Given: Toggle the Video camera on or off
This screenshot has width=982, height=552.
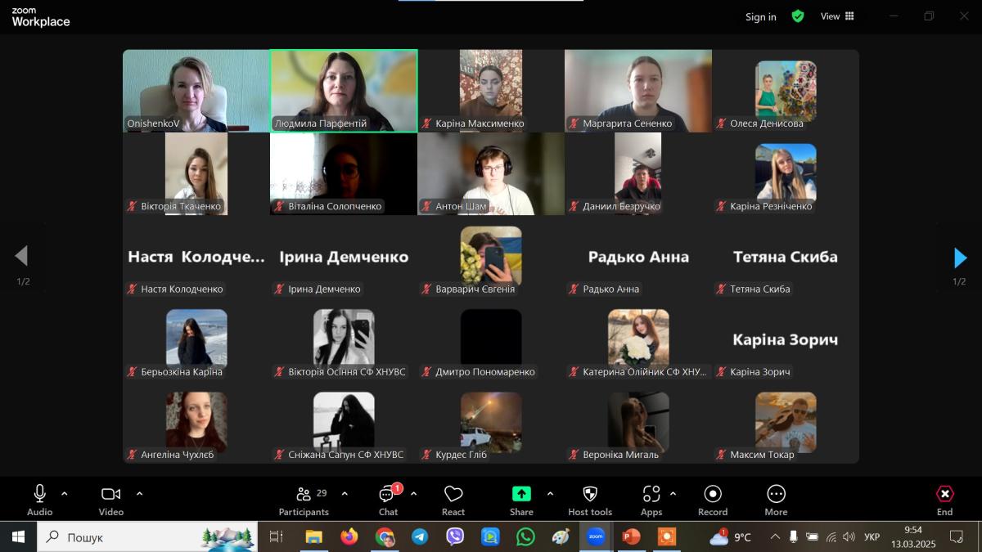Looking at the screenshot, I should [110, 499].
